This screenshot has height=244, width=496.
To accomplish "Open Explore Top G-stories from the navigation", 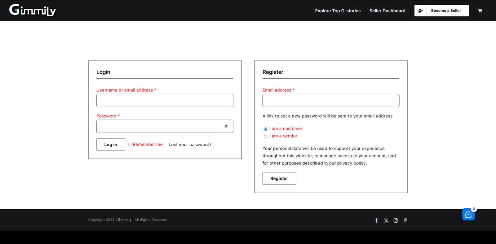I will coord(338,11).
